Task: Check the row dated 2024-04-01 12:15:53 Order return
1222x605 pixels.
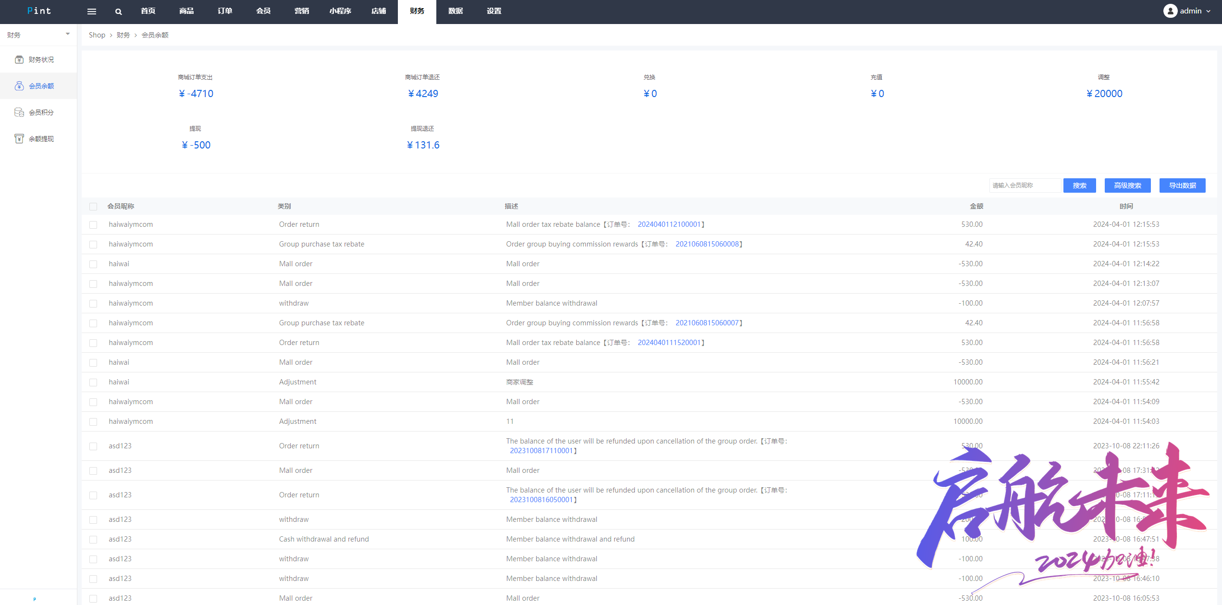Action: pos(93,225)
